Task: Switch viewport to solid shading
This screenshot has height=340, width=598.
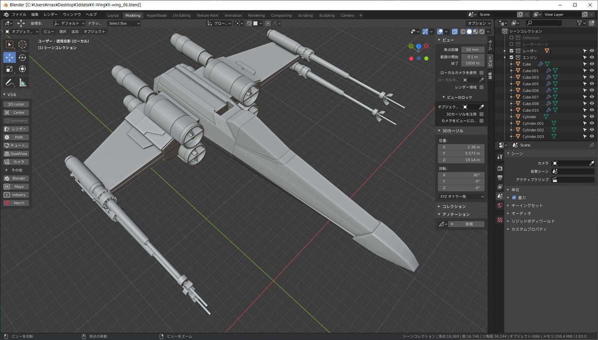Action: pyautogui.click(x=469, y=31)
